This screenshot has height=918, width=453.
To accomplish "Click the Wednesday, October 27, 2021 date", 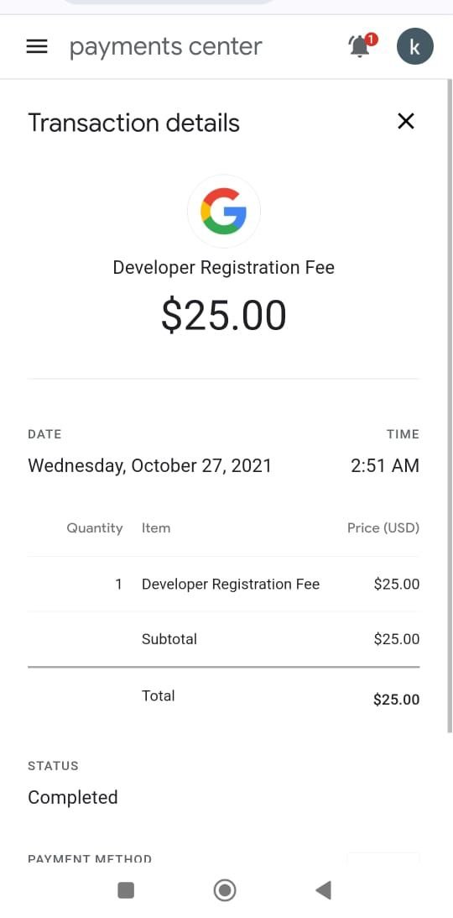I will pyautogui.click(x=149, y=465).
